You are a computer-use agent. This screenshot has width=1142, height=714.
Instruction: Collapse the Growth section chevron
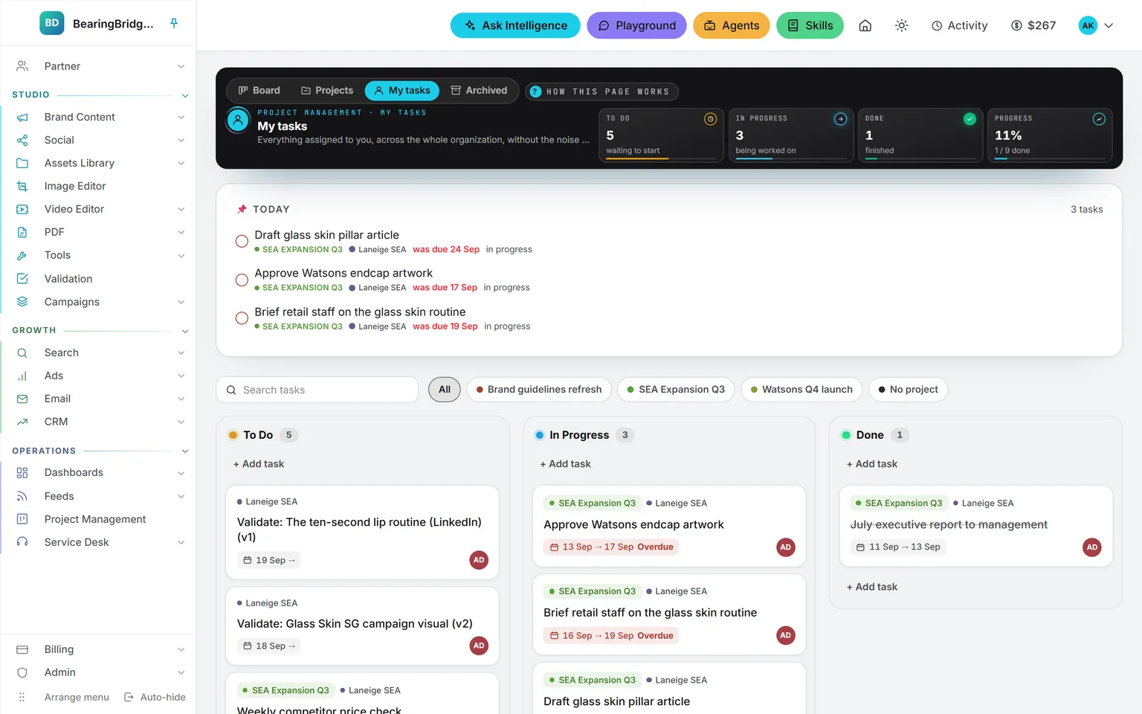pos(185,331)
